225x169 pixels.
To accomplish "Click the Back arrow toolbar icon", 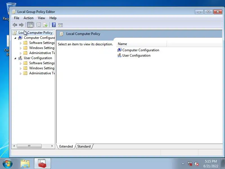I will pos(15,25).
